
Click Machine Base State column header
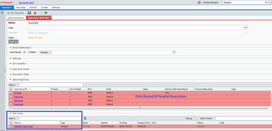[212, 89]
